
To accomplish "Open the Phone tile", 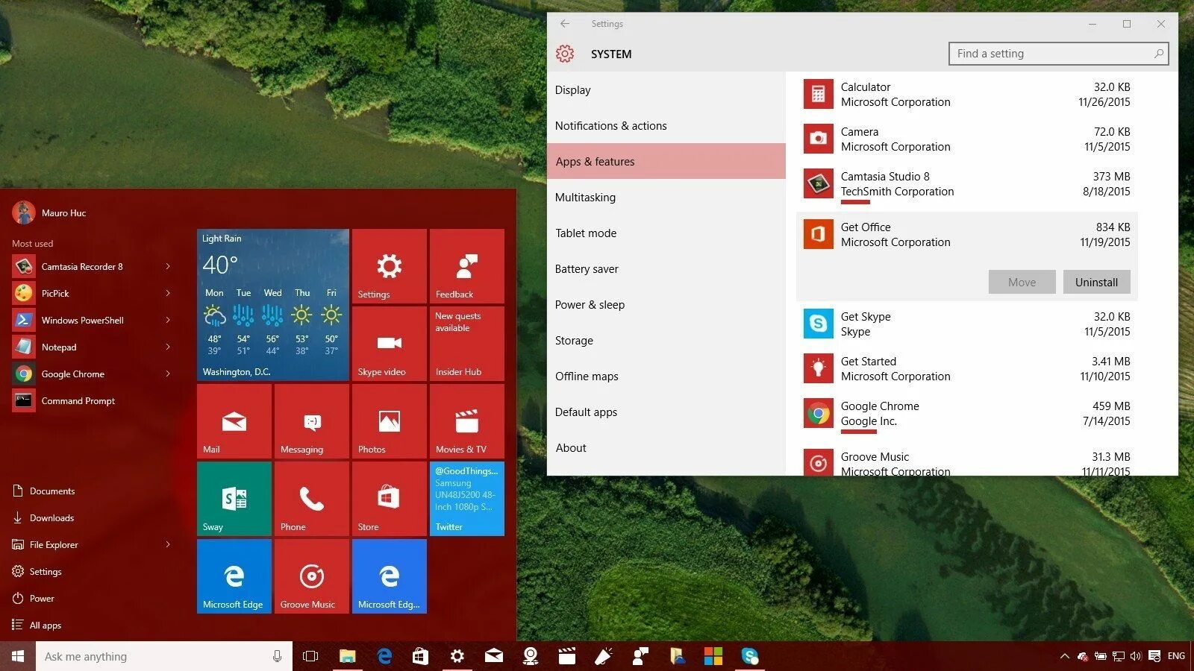I will (x=311, y=499).
